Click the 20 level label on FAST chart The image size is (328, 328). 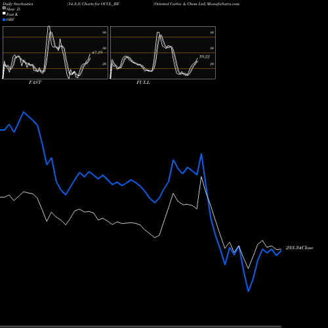tap(104, 64)
